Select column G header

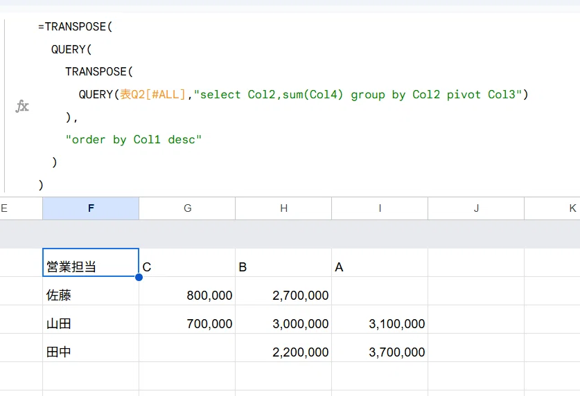[187, 208]
